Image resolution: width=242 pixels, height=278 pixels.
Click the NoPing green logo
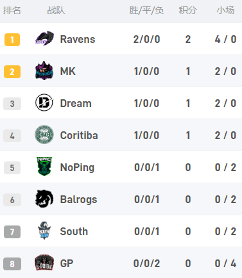(44, 167)
